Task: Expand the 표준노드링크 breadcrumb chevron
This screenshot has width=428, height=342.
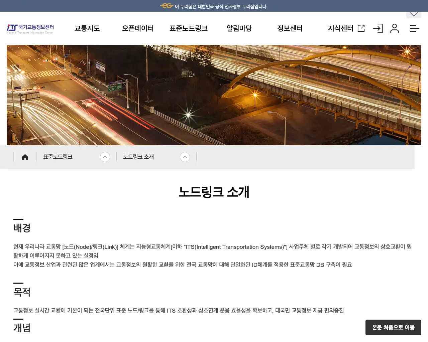Action: click(105, 157)
